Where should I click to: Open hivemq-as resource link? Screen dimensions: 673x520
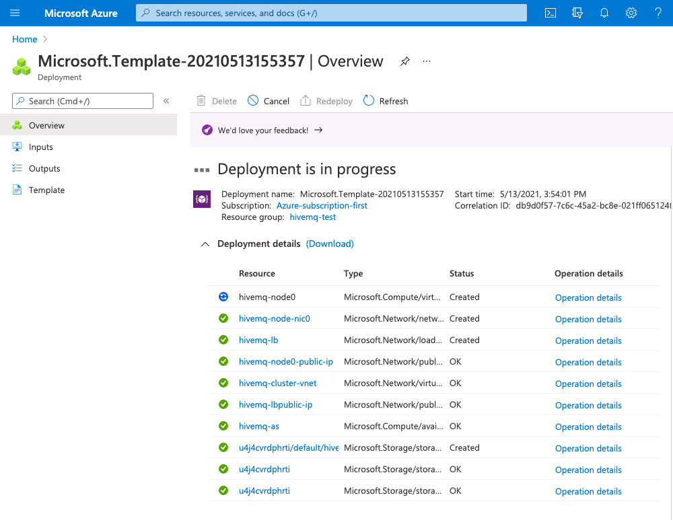259,426
